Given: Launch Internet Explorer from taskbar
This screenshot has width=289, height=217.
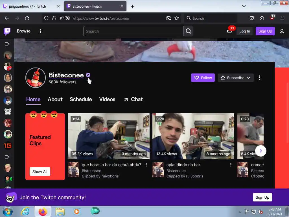Looking at the screenshot, I should 25,211.
